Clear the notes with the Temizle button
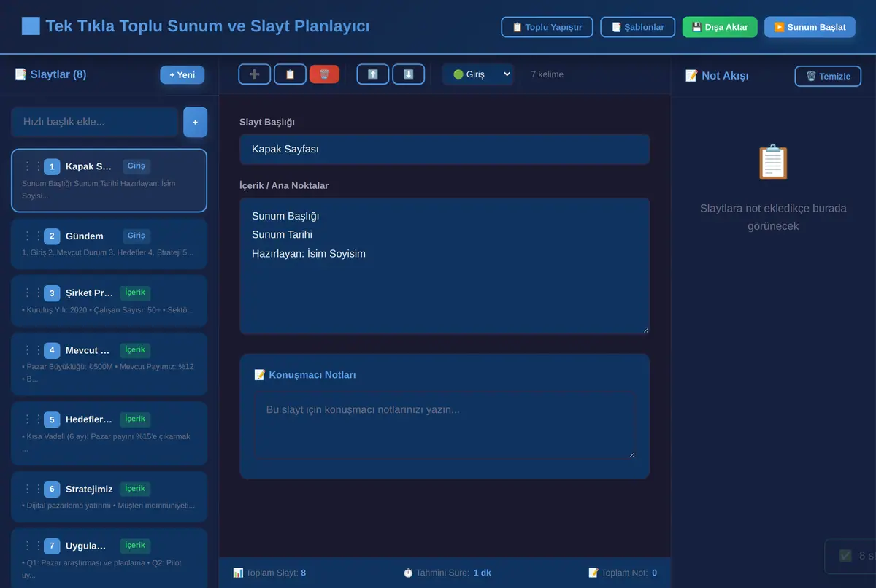The height and width of the screenshot is (588, 876). pyautogui.click(x=829, y=76)
